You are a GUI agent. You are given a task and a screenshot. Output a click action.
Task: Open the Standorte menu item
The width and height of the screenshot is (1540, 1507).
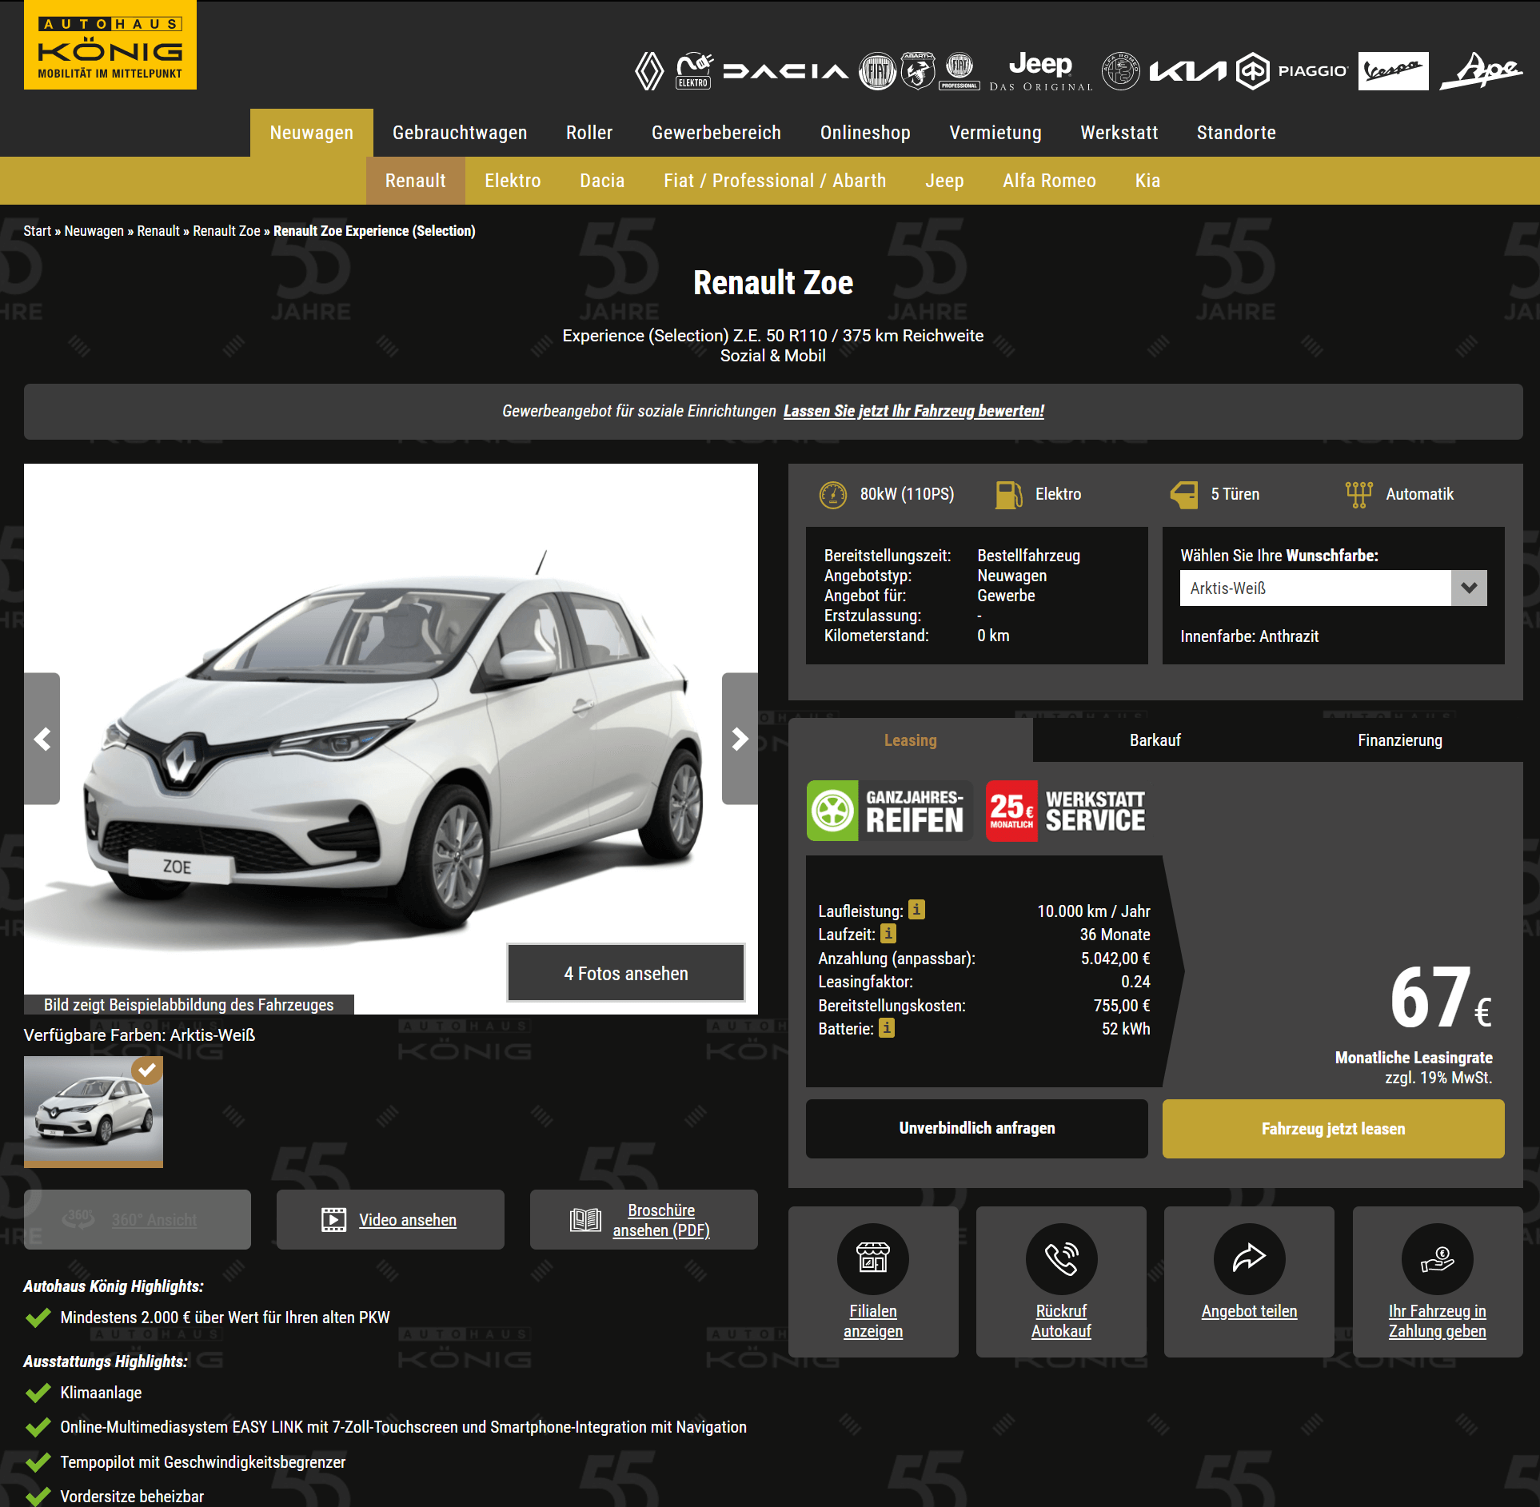pos(1236,133)
